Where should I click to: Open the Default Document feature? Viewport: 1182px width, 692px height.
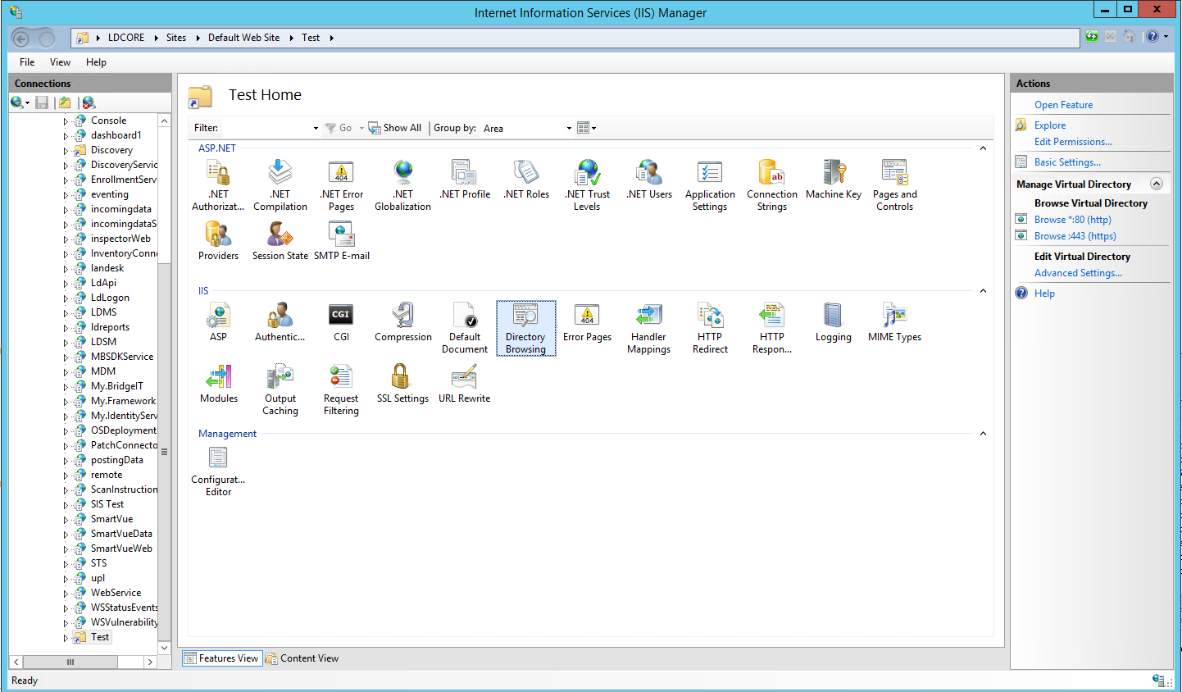pyautogui.click(x=465, y=328)
